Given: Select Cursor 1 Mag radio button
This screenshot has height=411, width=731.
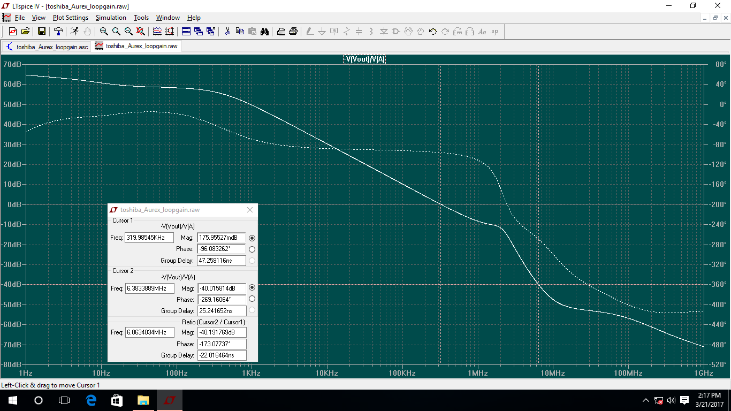Looking at the screenshot, I should pyautogui.click(x=252, y=238).
